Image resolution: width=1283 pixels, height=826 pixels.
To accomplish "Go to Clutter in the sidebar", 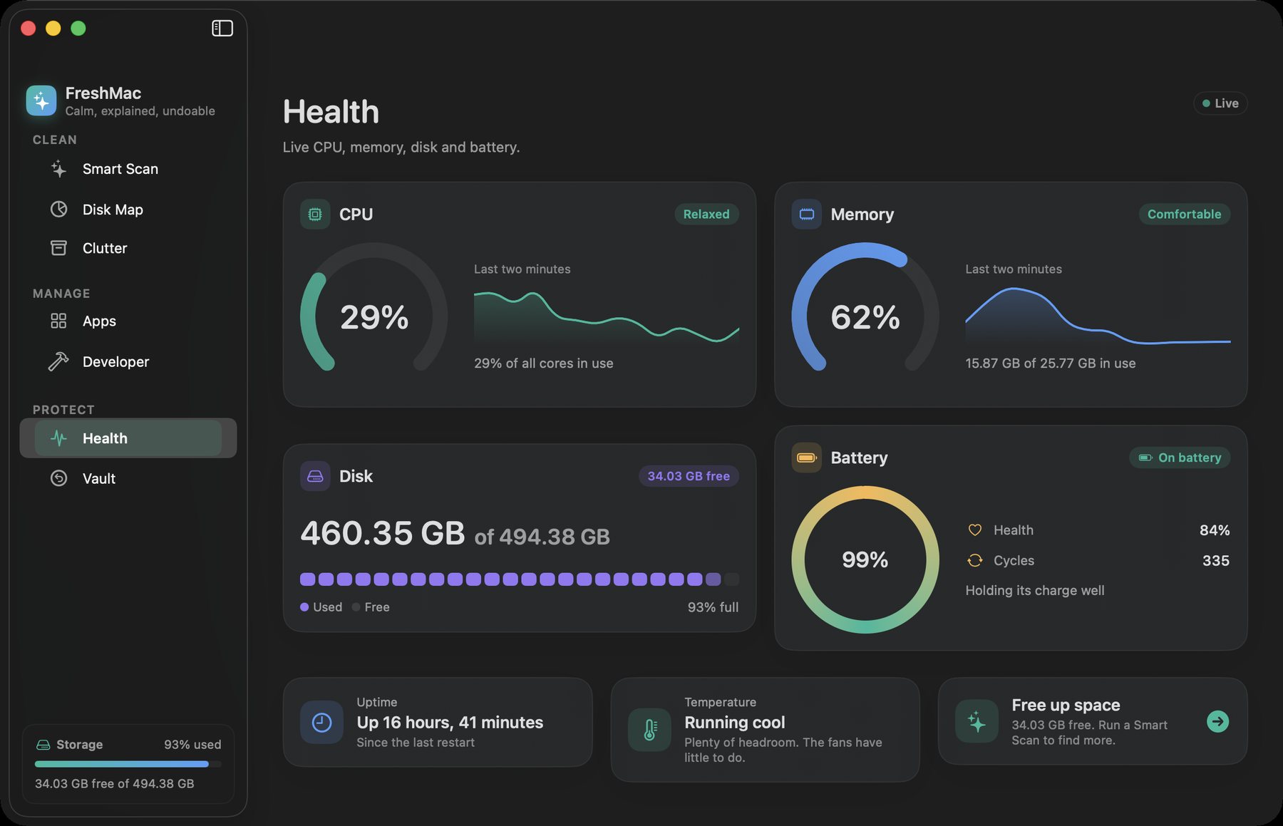I will pos(128,248).
